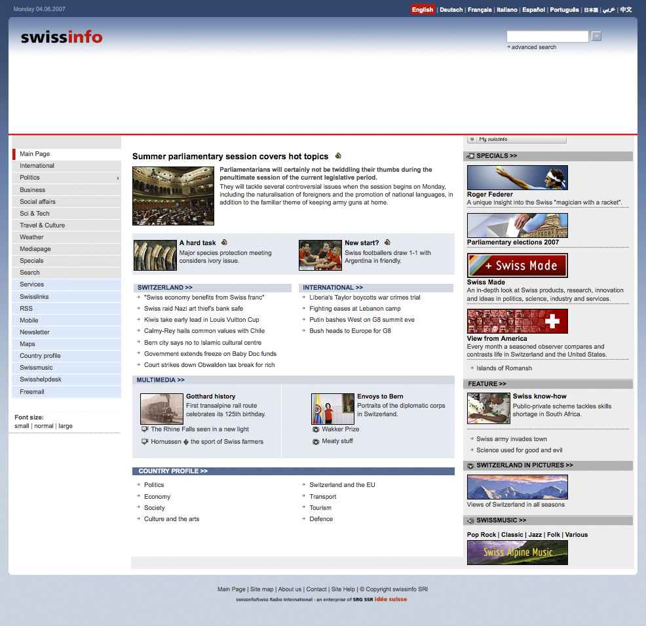Image resolution: width=646 pixels, height=626 pixels.
Task: Open the Switzerland mountain pictures thumbnail
Action: tap(518, 487)
